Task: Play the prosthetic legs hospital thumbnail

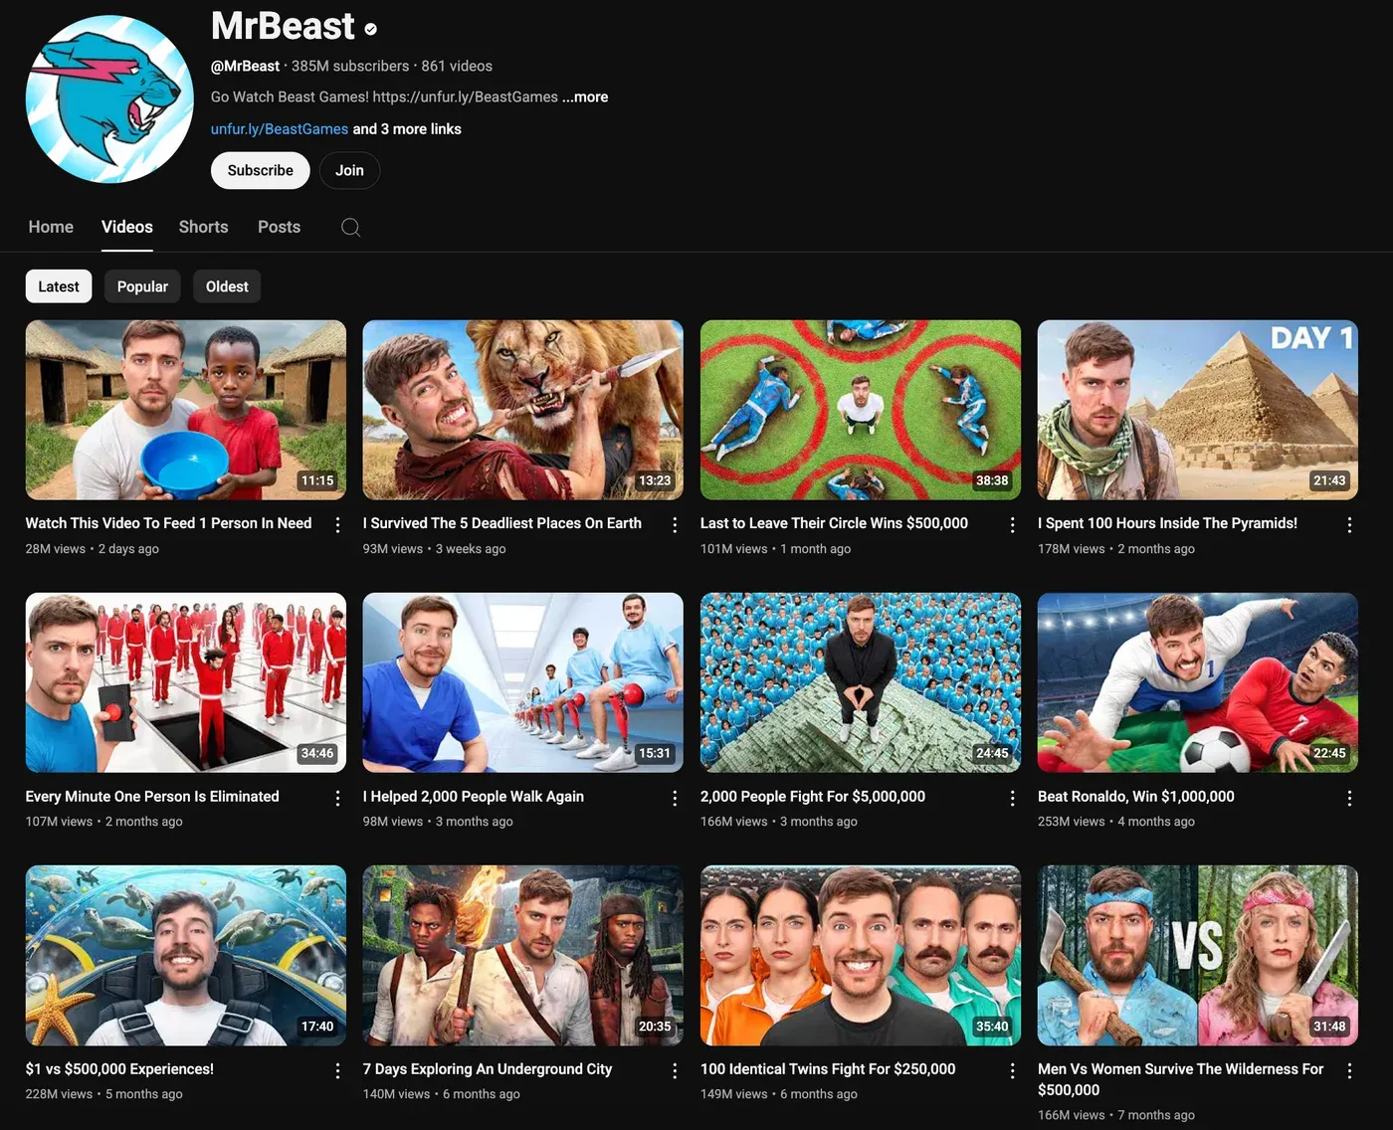Action: (523, 682)
